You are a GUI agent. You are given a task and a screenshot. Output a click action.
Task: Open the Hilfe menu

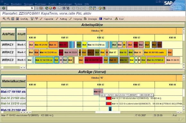[x=87, y=4]
